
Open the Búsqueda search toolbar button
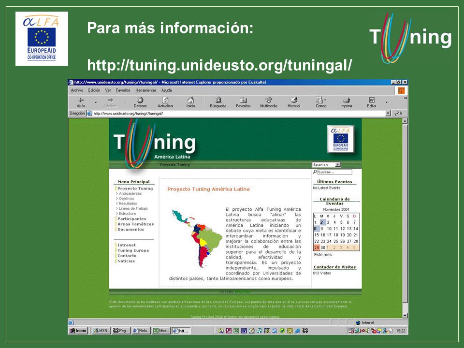click(218, 102)
